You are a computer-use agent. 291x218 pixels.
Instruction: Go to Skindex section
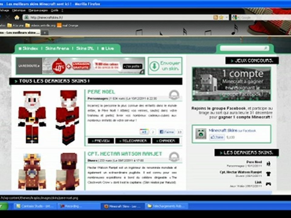pyautogui.click(x=28, y=48)
